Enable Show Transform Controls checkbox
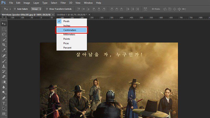 pyautogui.click(x=47, y=9)
